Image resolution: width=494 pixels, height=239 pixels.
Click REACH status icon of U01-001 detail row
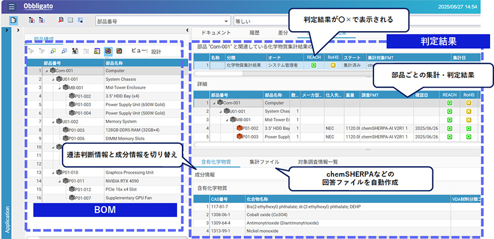tap(450, 111)
